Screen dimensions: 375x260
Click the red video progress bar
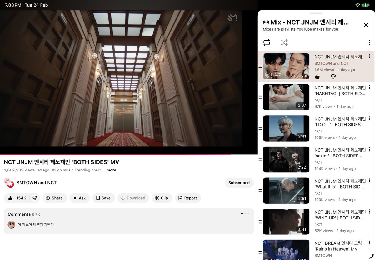[129, 154]
